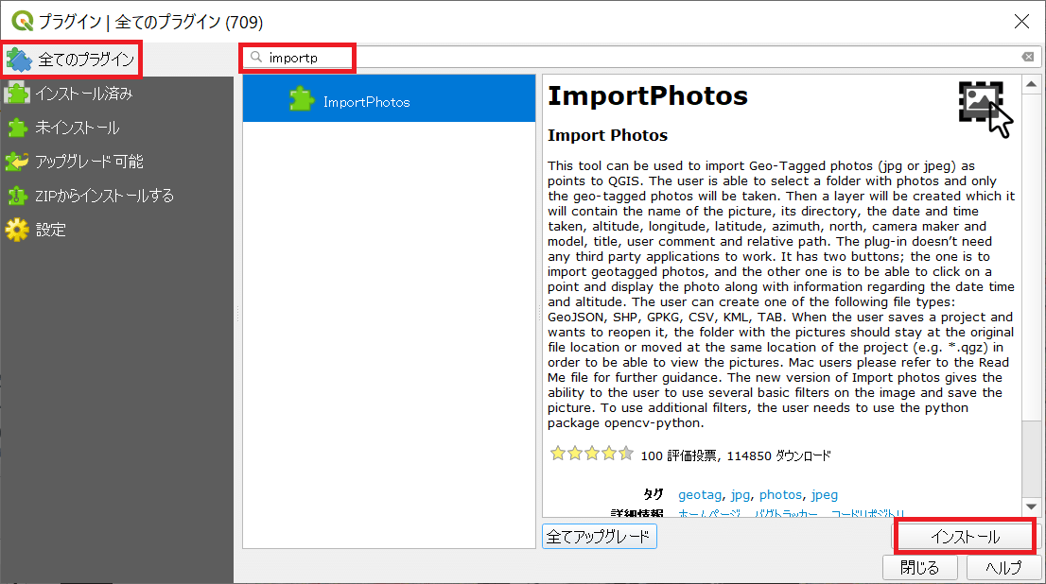
Task: Open the アップグレード可能 tab
Action: point(89,162)
